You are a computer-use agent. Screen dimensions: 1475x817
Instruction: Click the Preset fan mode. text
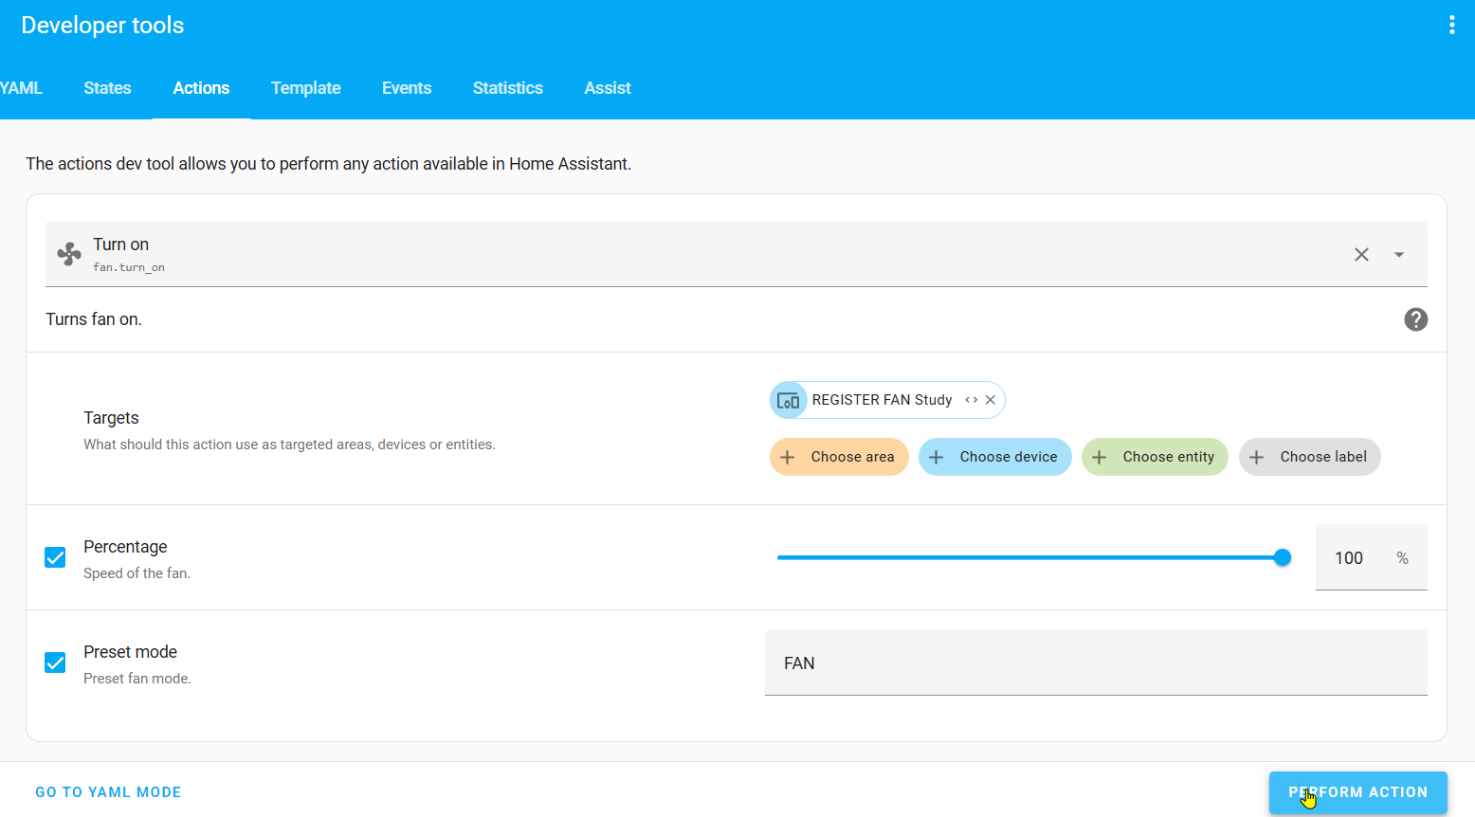pyautogui.click(x=137, y=679)
